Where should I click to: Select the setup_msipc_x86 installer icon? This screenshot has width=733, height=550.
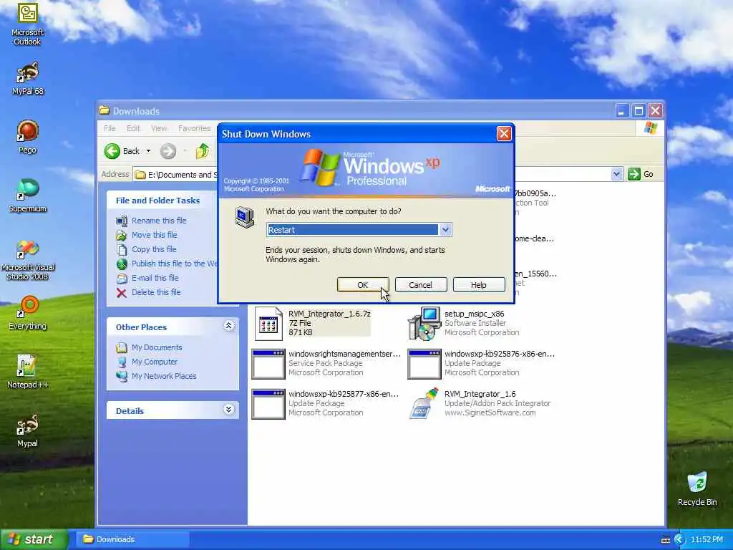[x=424, y=323]
